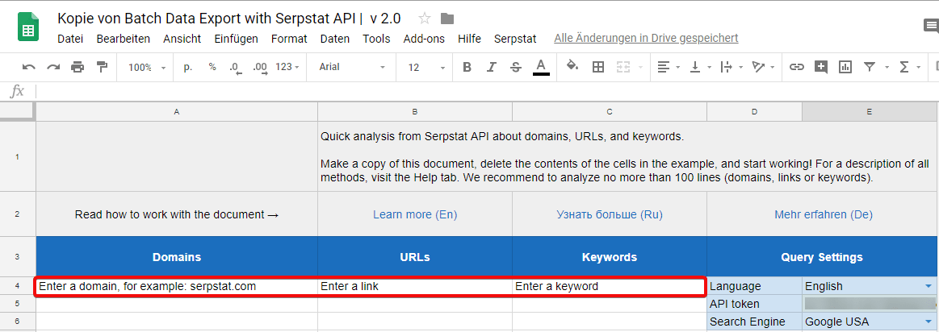Decrease decimal places (.0 with left arrow)
Image resolution: width=939 pixels, height=332 pixels.
(235, 68)
